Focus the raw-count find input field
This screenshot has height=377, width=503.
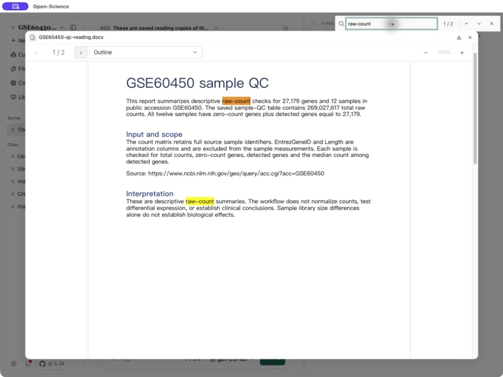click(x=391, y=24)
